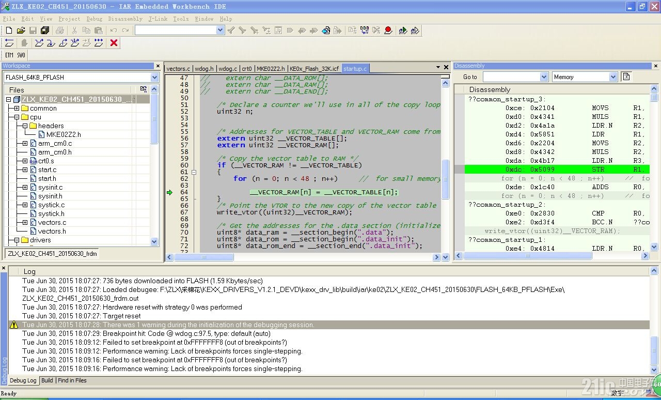Select sysinit.h in the file tree
The height and width of the screenshot is (400, 661).
(x=50, y=196)
